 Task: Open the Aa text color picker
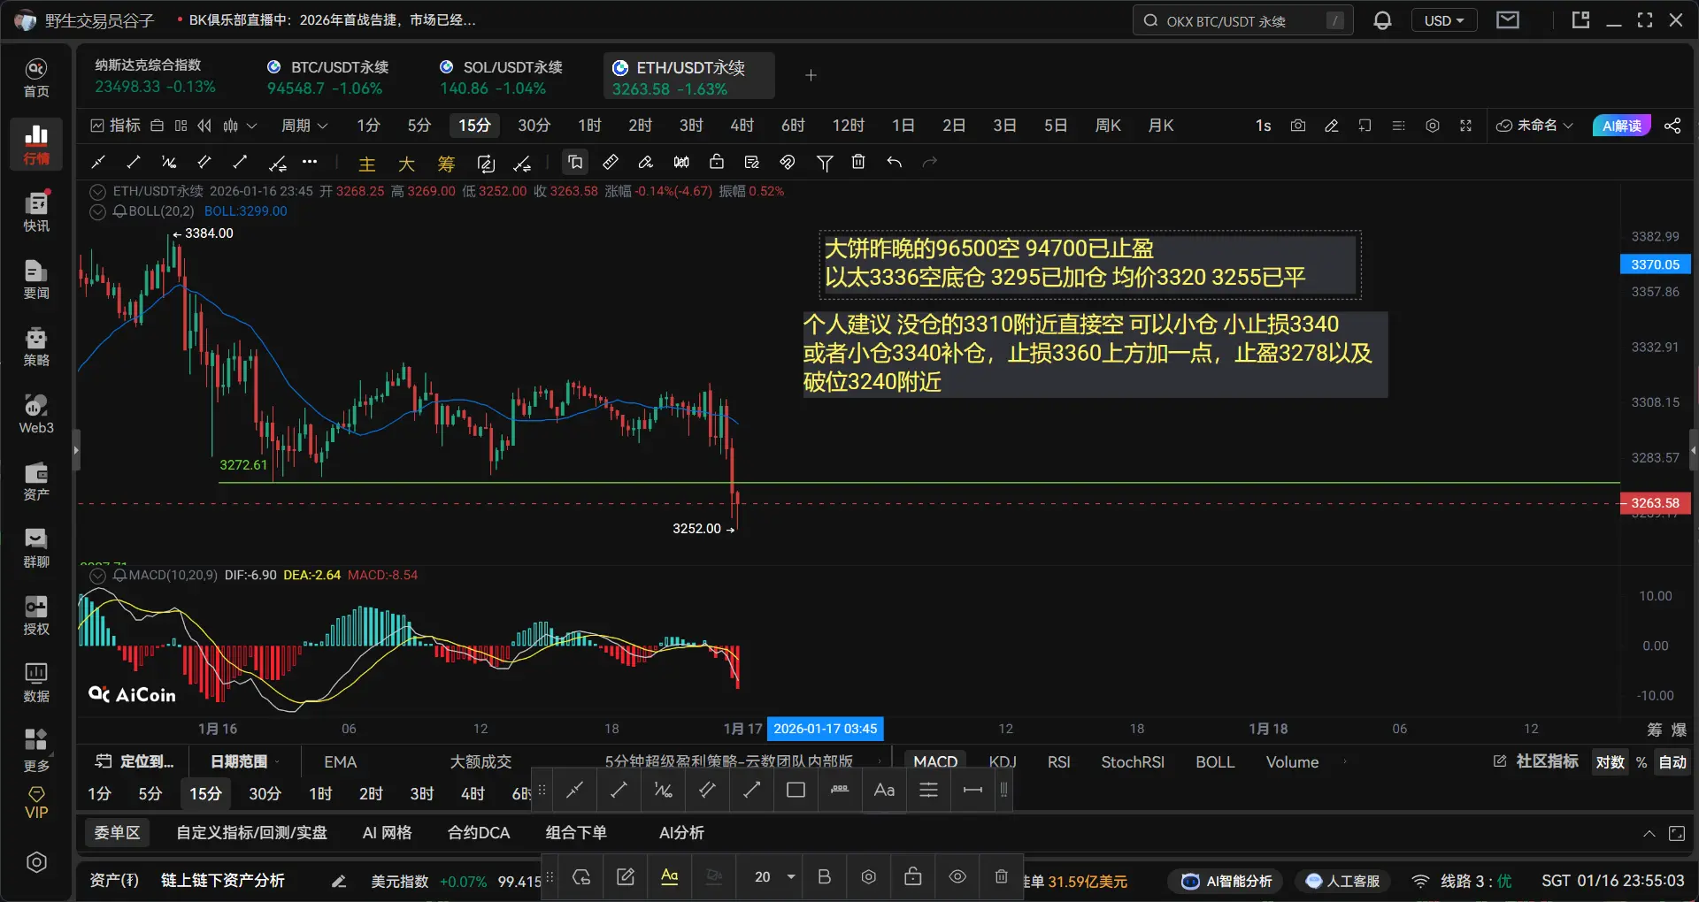pos(670,876)
